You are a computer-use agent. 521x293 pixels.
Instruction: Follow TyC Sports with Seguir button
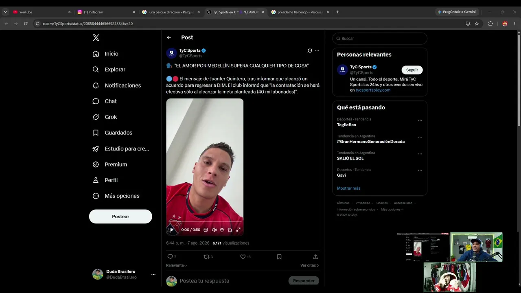(412, 70)
